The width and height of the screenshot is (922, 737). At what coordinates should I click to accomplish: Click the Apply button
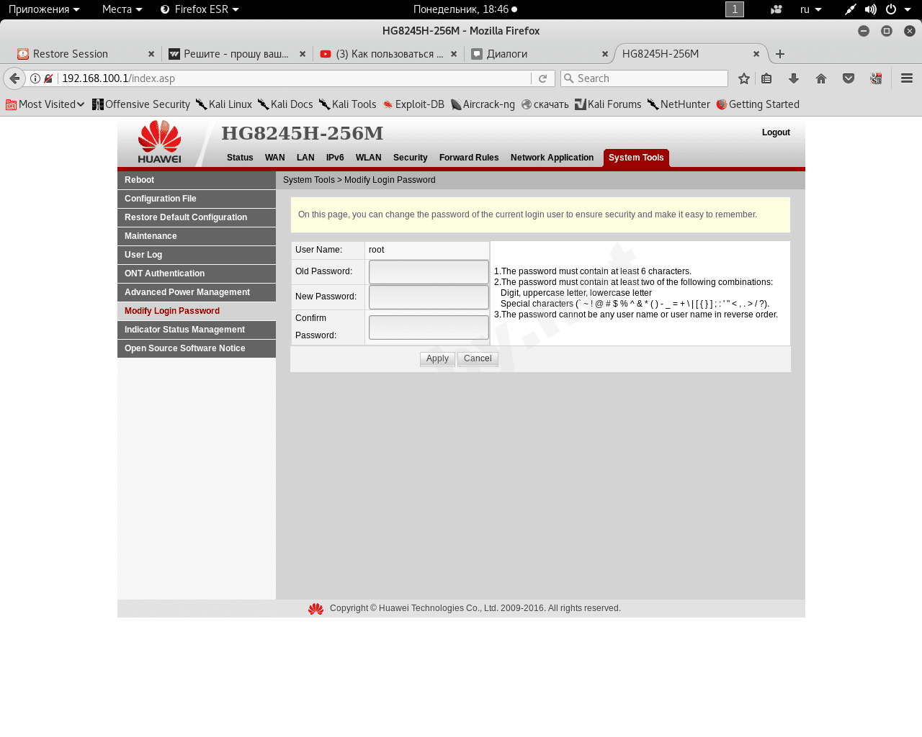437,359
